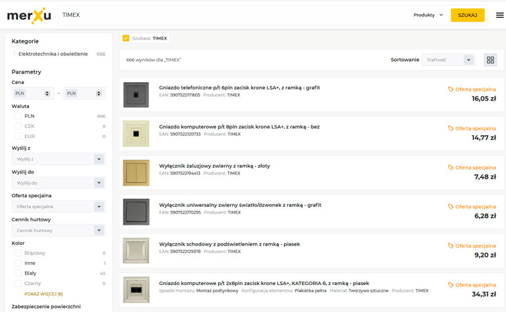Click the SZUKAJ search button
Image resolution: width=506 pixels, height=312 pixels.
click(x=468, y=15)
